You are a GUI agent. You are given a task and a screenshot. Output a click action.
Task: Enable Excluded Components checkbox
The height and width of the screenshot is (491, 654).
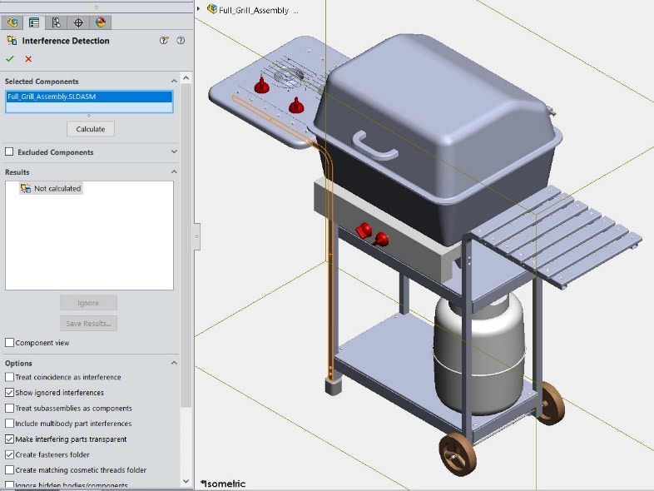(10, 152)
